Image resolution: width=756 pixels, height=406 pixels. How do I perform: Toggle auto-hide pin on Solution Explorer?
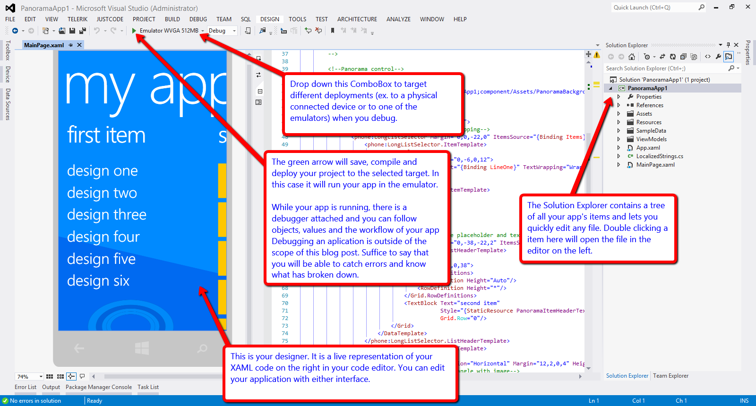tap(728, 45)
